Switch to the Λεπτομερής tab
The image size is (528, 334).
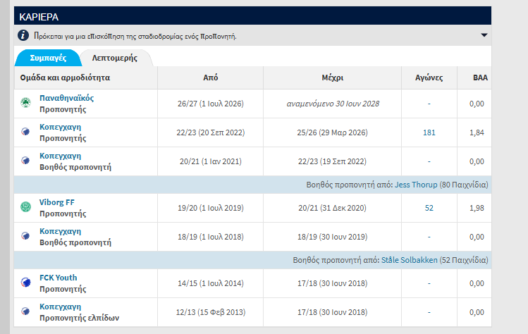115,58
